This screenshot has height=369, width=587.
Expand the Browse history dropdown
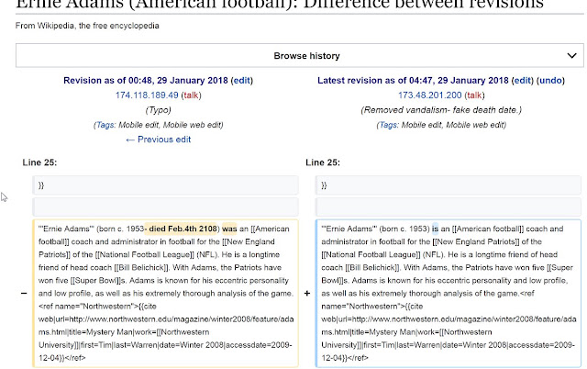point(300,55)
